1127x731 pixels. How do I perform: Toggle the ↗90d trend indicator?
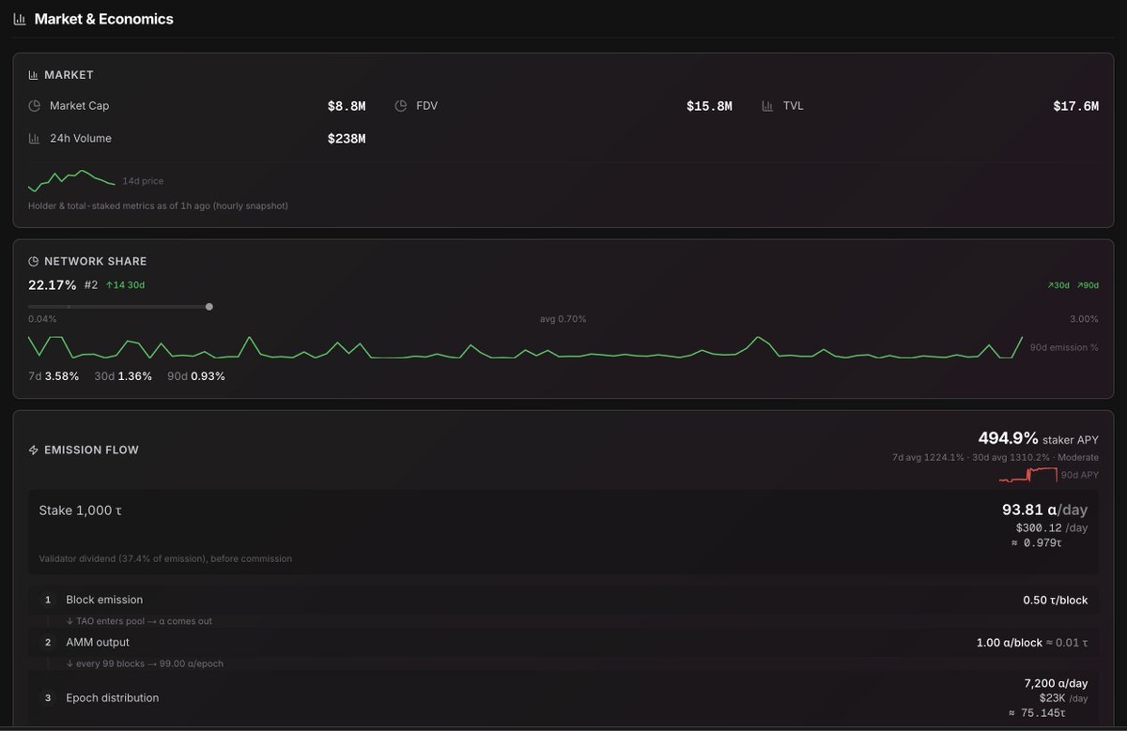click(1088, 285)
